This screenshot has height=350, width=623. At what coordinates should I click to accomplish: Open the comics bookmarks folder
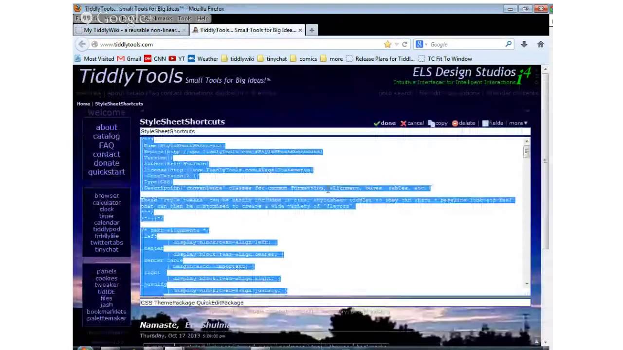(304, 59)
